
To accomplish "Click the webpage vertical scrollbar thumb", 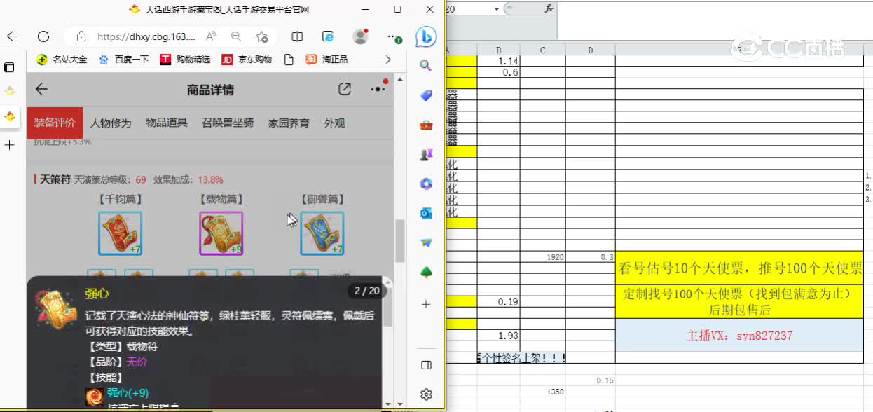I will click(x=400, y=241).
